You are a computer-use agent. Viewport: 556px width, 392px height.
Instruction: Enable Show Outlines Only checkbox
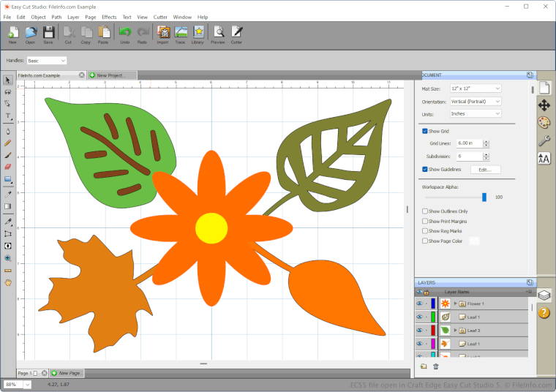(x=425, y=211)
